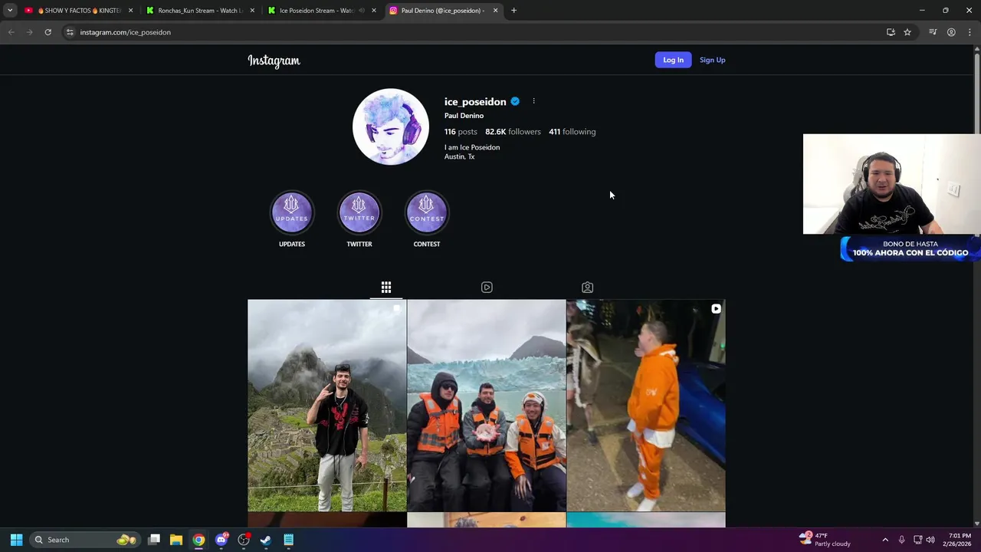Viewport: 981px width, 552px height.
Task: Open the Chrome profile avatar menu
Action: click(951, 32)
